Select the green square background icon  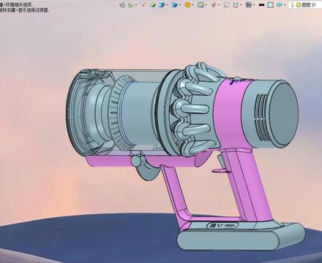(x=201, y=5)
